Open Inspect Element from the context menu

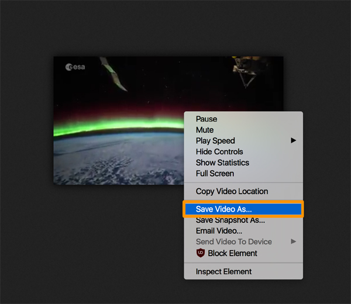pyautogui.click(x=223, y=272)
